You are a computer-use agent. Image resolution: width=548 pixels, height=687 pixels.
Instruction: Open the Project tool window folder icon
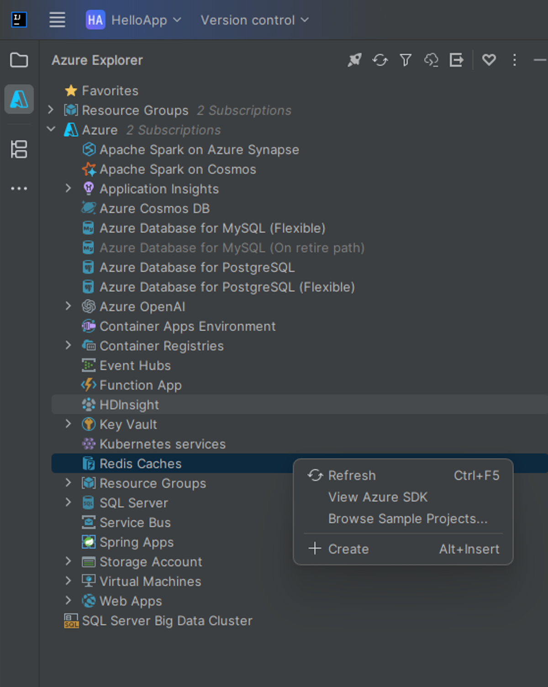click(x=19, y=60)
